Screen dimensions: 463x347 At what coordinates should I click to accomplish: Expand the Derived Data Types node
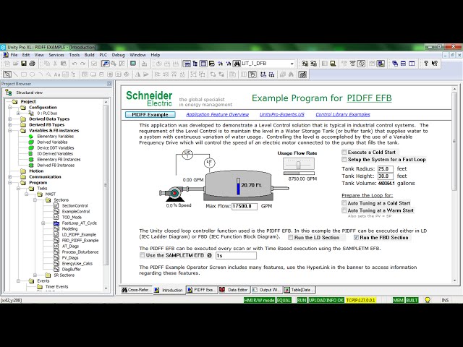pos(9,119)
